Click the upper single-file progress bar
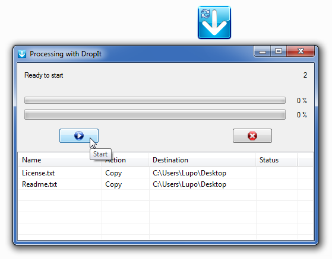The height and width of the screenshot is (259, 332). pyautogui.click(x=155, y=100)
